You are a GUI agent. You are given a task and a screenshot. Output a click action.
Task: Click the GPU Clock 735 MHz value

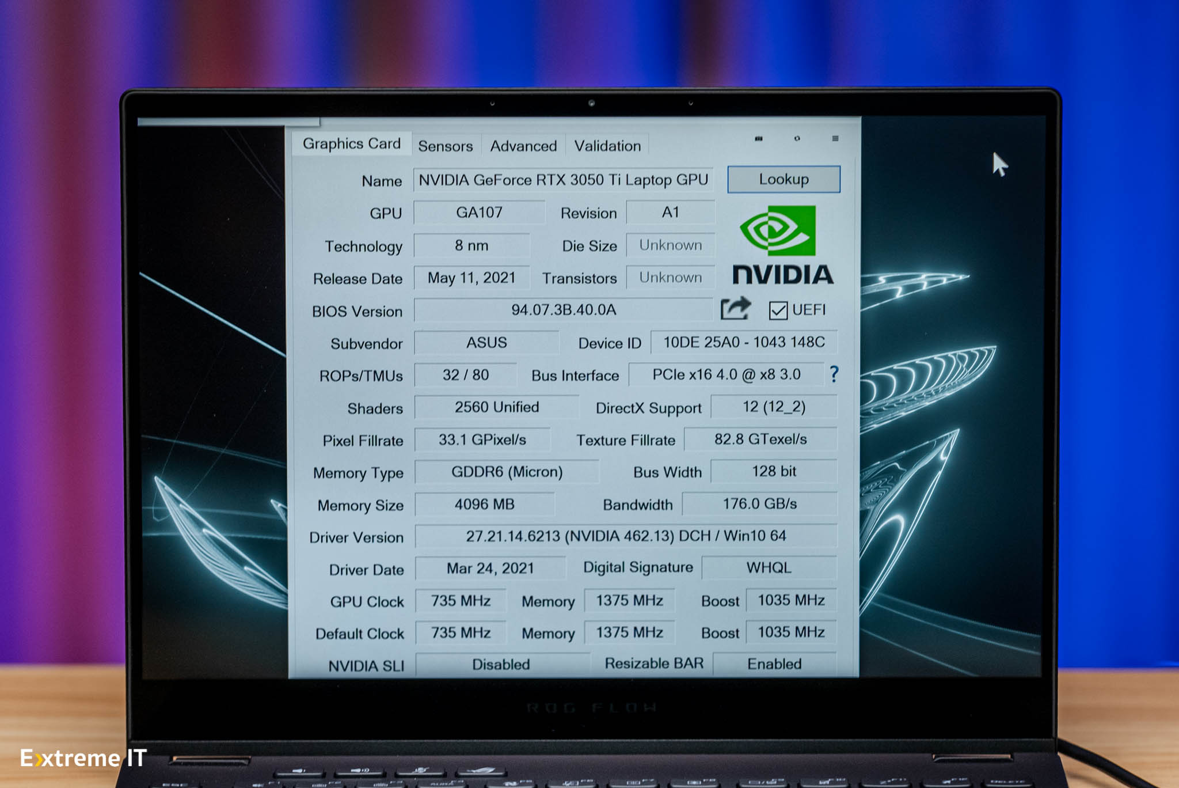pyautogui.click(x=461, y=601)
